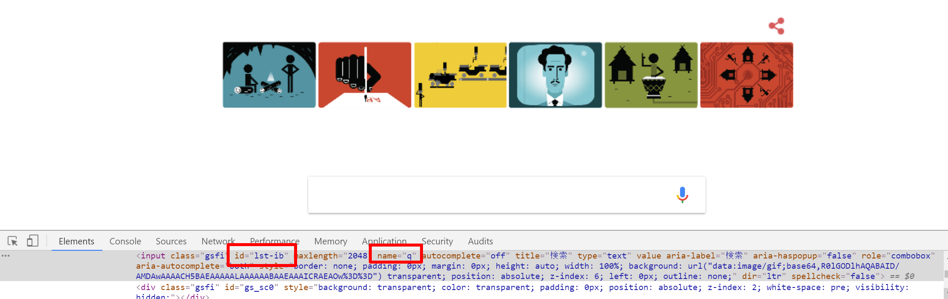Image resolution: width=948 pixels, height=299 pixels.
Task: Click the aria-haspopup="false" attribute
Action: (x=805, y=256)
